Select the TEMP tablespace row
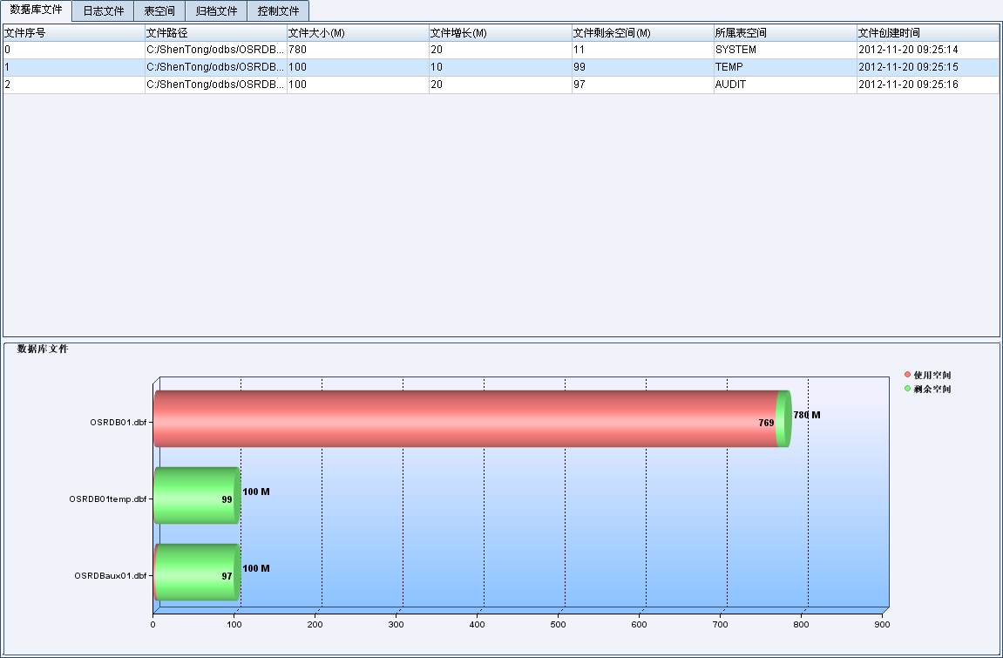 [x=729, y=67]
